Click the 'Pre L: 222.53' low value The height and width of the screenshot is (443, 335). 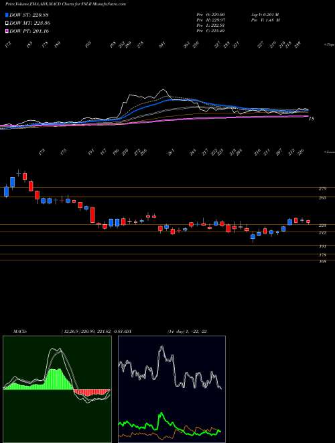pos(210,25)
